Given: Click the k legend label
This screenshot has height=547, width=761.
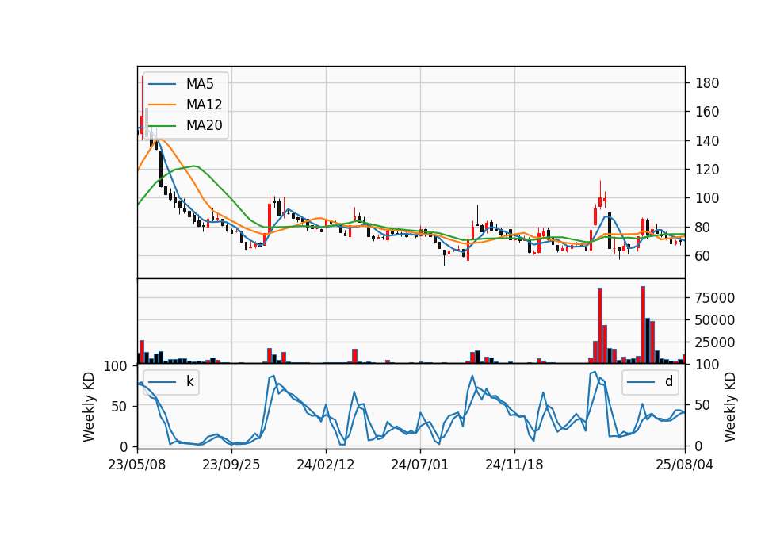Looking at the screenshot, I should [x=189, y=381].
